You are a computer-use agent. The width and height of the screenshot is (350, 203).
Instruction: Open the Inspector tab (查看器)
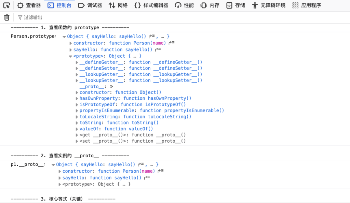[29, 5]
